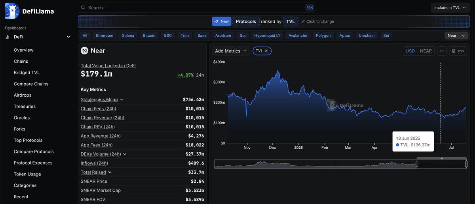Click the DeFi dashboard bar-chart icon
The width and height of the screenshot is (475, 204).
7,37
